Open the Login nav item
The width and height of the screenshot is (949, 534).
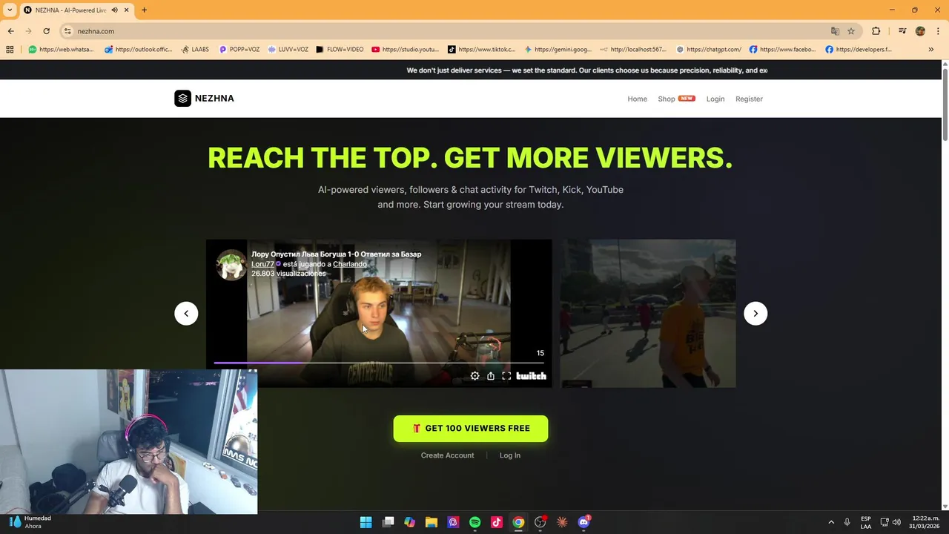[x=715, y=99]
